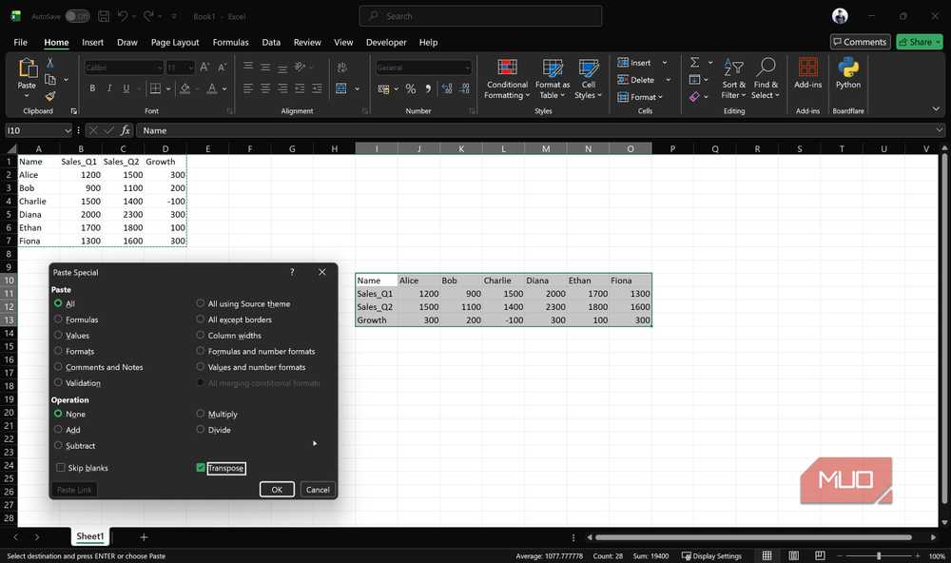Open the font size dropdown
Viewport: 951px width, 563px height.
(190, 68)
